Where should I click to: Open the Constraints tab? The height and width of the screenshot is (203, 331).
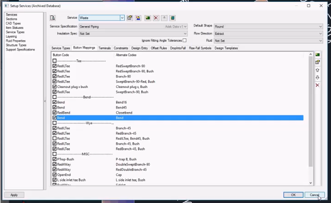(x=121, y=48)
